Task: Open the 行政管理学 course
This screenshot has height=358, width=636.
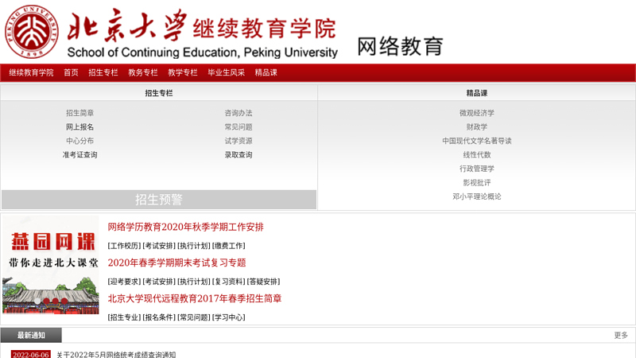Action: point(476,169)
